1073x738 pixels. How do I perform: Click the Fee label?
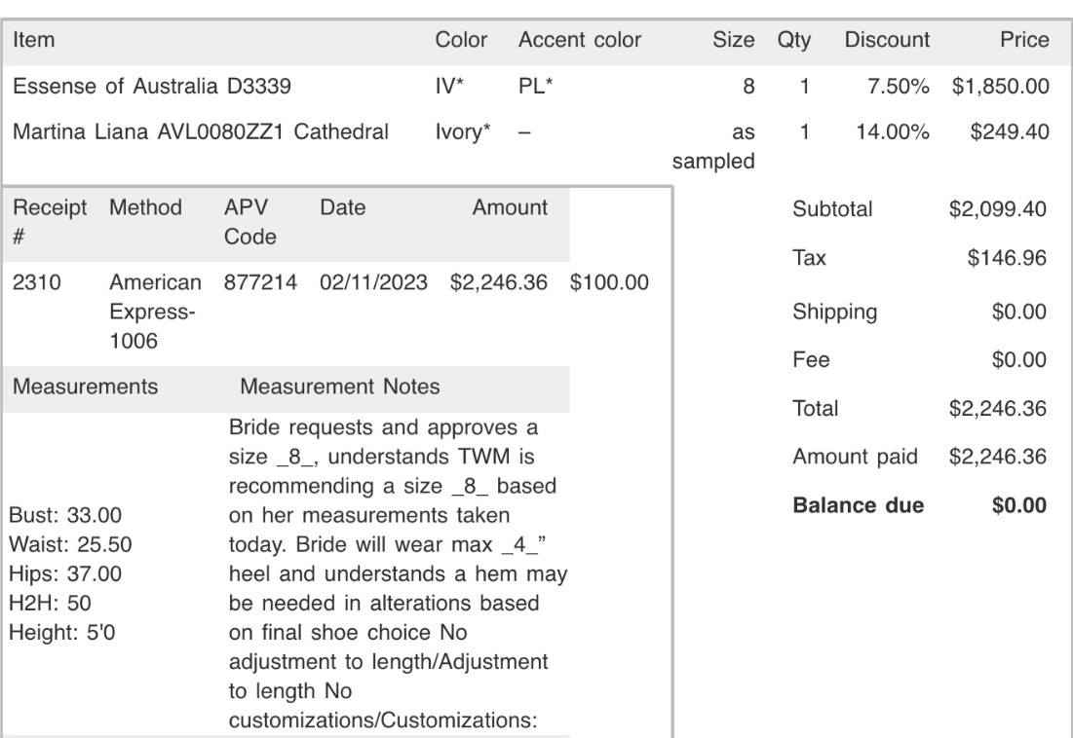812,359
